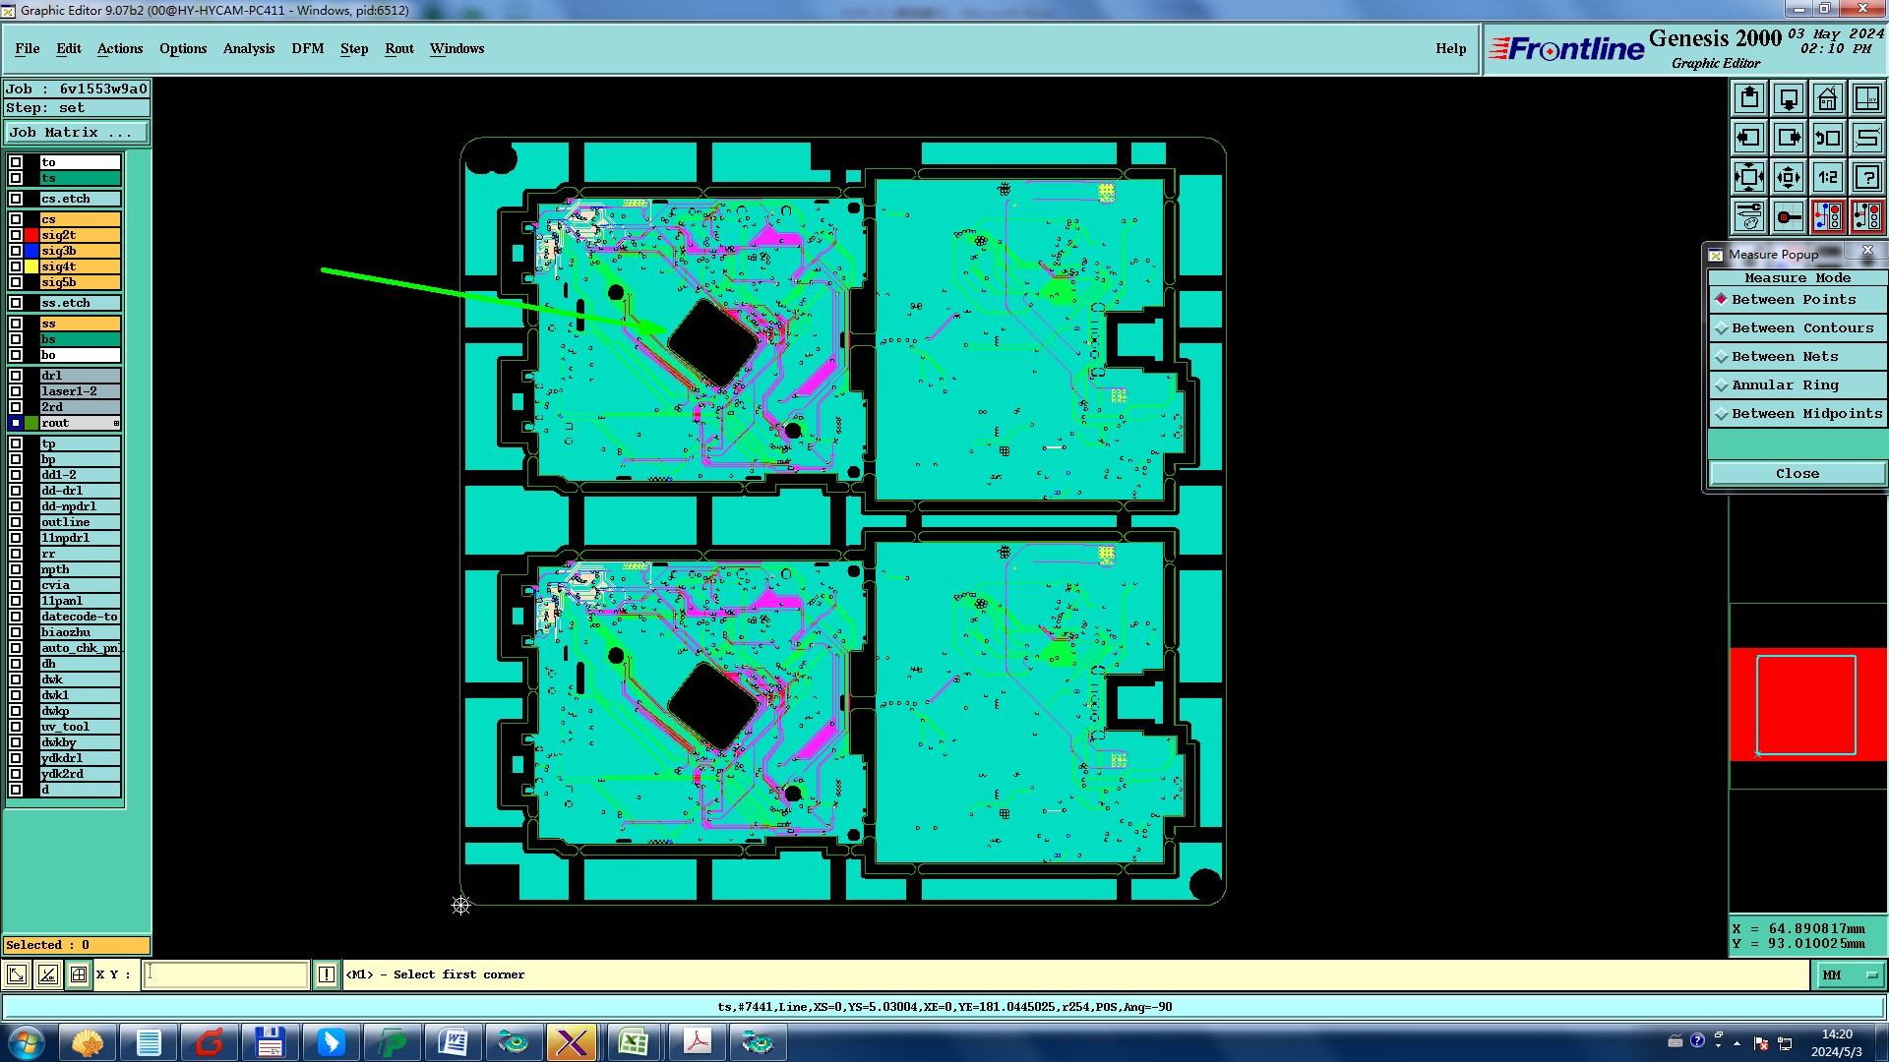Close the Measure Popup with Close button
The height and width of the screenshot is (1062, 1889).
[x=1797, y=473]
